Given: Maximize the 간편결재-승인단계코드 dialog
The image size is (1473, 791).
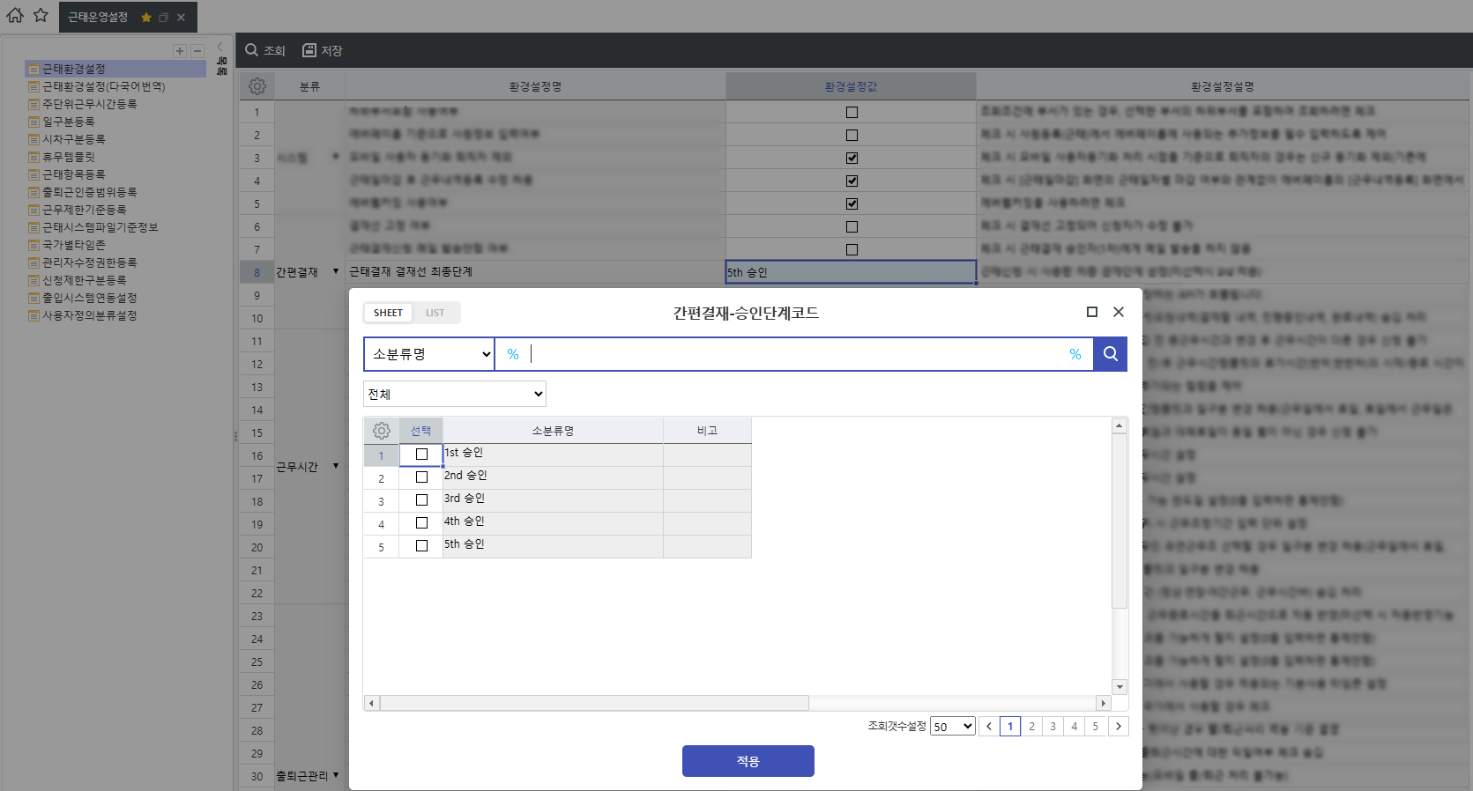Looking at the screenshot, I should (1091, 312).
